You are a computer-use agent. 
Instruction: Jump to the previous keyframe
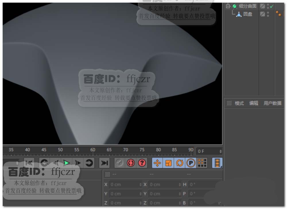pyautogui.click(x=44, y=163)
